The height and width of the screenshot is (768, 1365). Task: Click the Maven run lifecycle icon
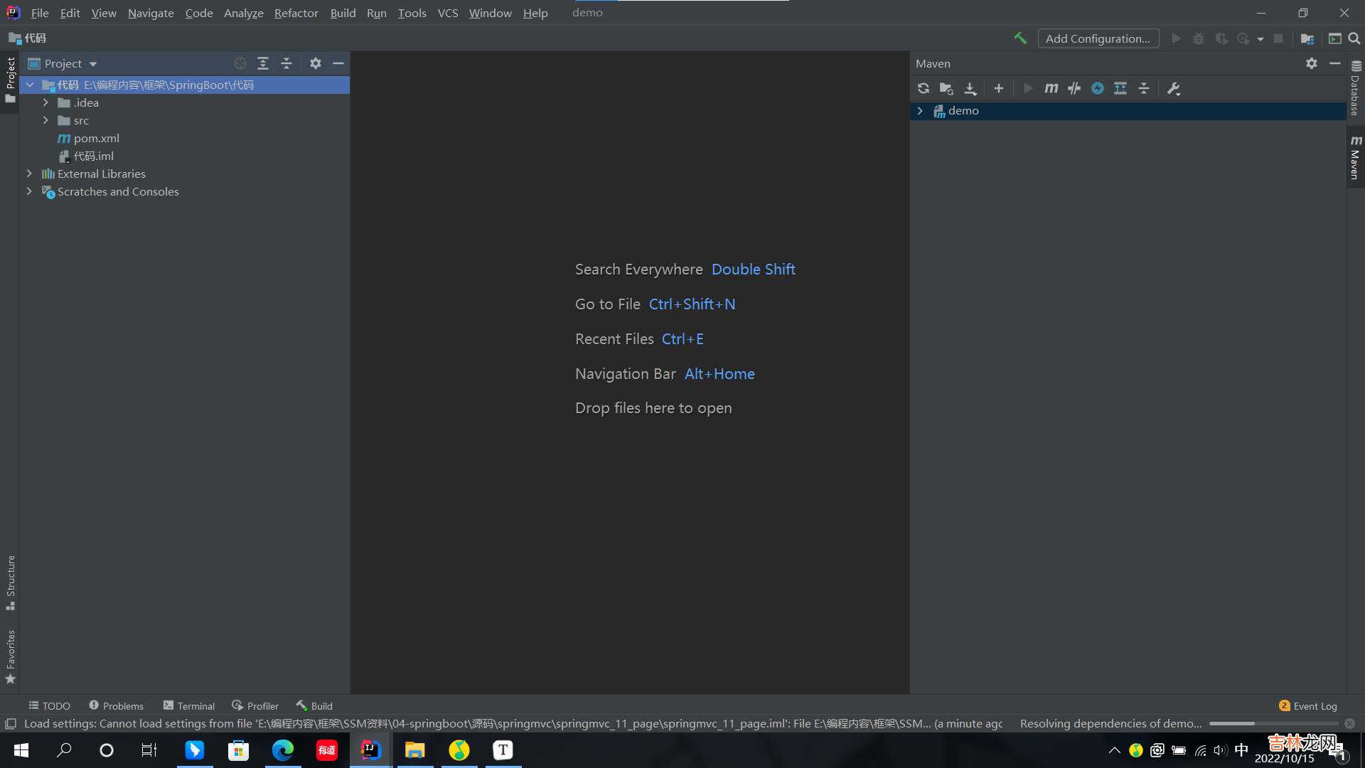pos(1027,88)
